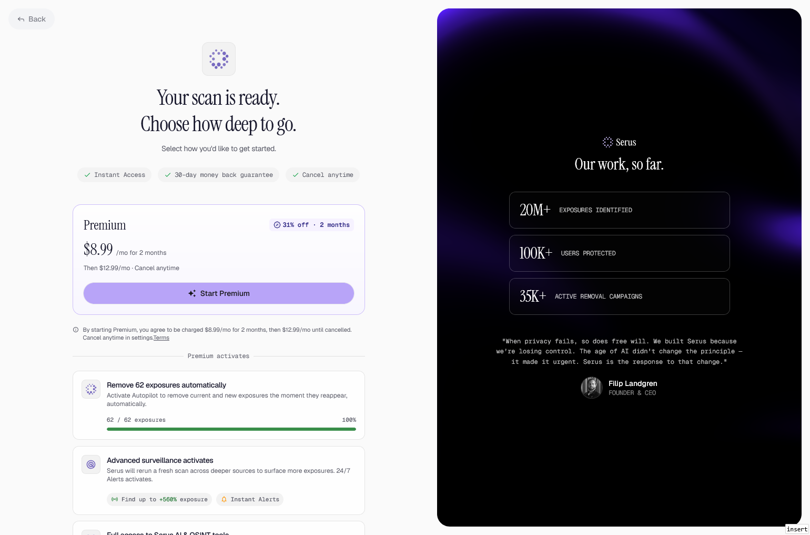The width and height of the screenshot is (810, 535).
Task: Click the 35K+ Active Removal Campaigns card
Action: tap(620, 296)
